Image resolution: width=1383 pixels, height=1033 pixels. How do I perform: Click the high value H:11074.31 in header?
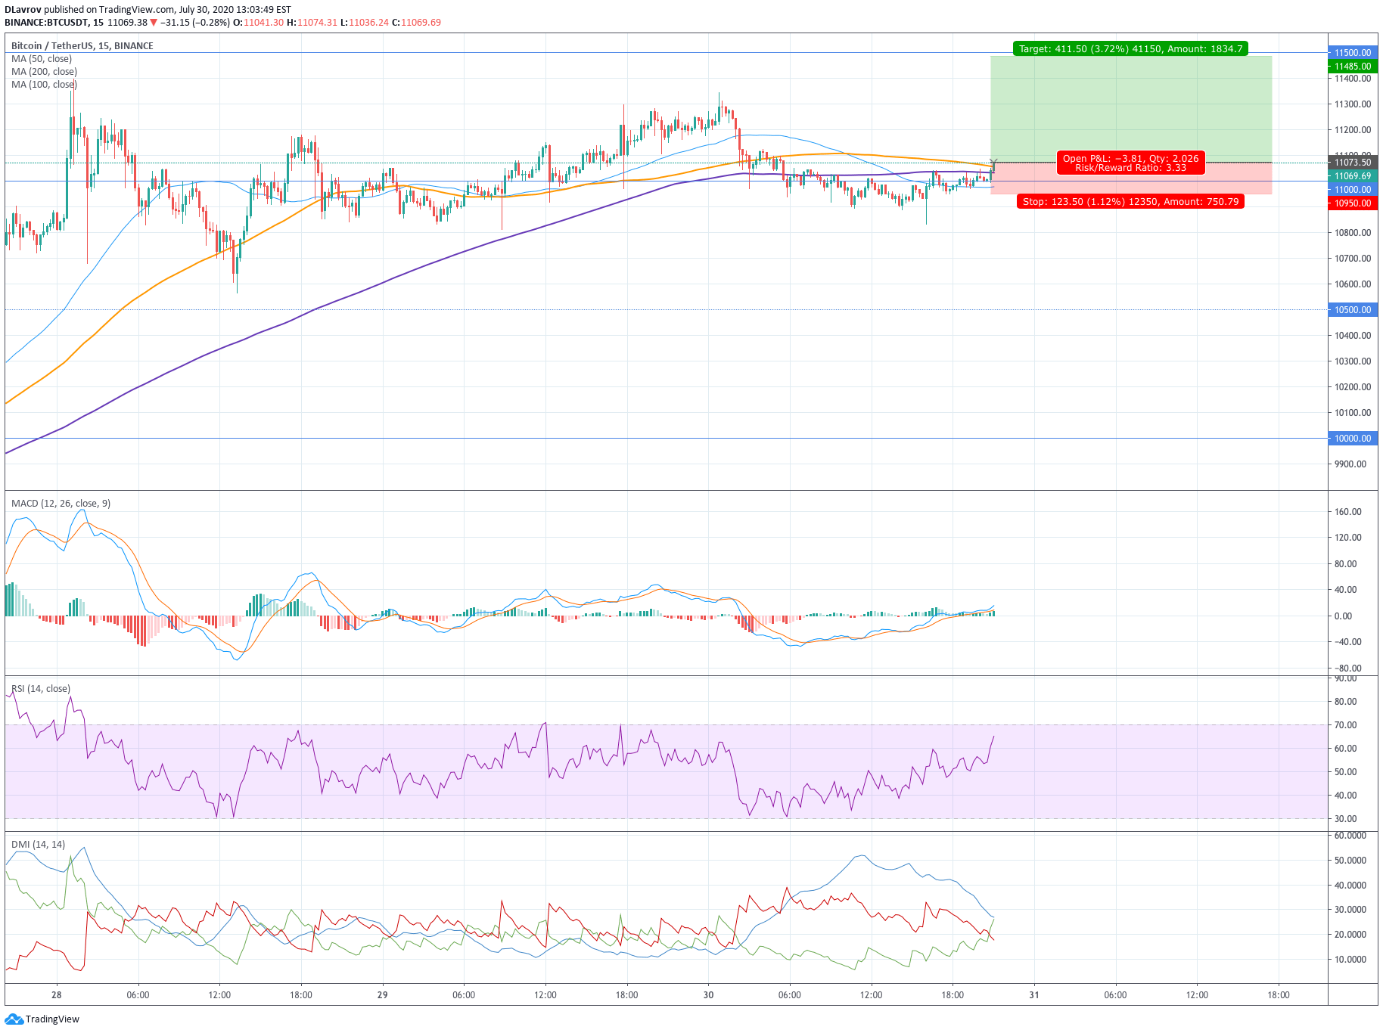[312, 23]
